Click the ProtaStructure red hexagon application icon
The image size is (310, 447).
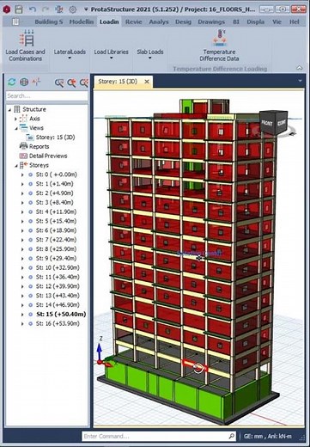tap(7, 9)
